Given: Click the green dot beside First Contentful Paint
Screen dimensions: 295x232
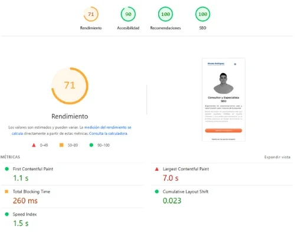Looking at the screenshot, I should (6, 169).
